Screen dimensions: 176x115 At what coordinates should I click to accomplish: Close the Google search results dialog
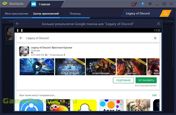pyautogui.click(x=158, y=24)
